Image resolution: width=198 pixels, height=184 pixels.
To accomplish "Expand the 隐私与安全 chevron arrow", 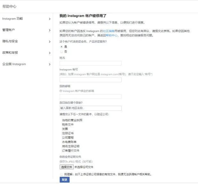I will pos(49,42).
